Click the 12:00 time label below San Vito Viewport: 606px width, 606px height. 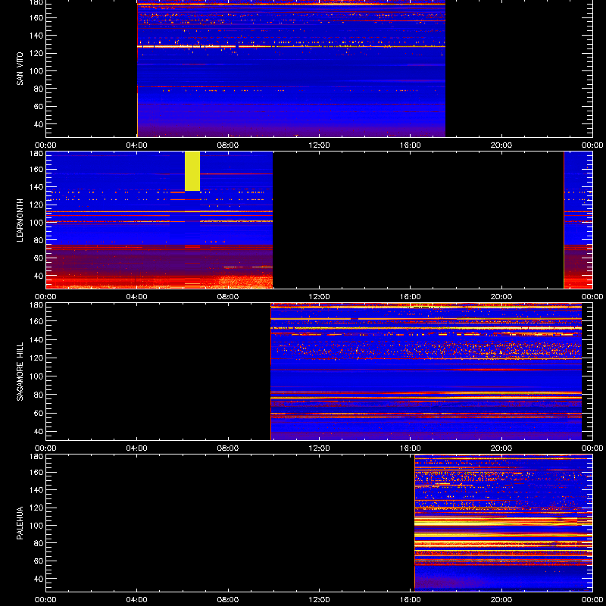click(319, 145)
